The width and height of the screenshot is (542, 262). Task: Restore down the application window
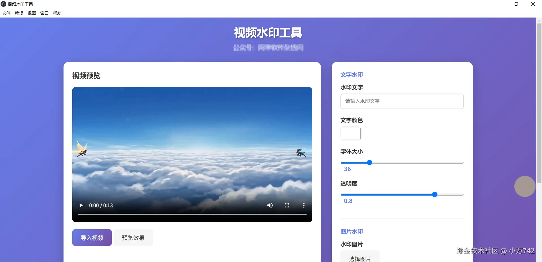pos(516,4)
